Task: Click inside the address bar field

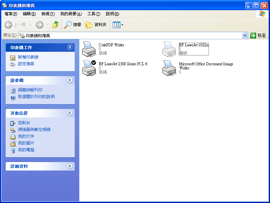Action: tap(132, 36)
